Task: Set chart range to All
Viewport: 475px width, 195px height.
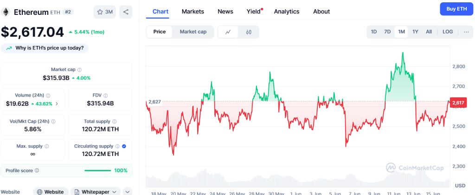Action: (429, 32)
